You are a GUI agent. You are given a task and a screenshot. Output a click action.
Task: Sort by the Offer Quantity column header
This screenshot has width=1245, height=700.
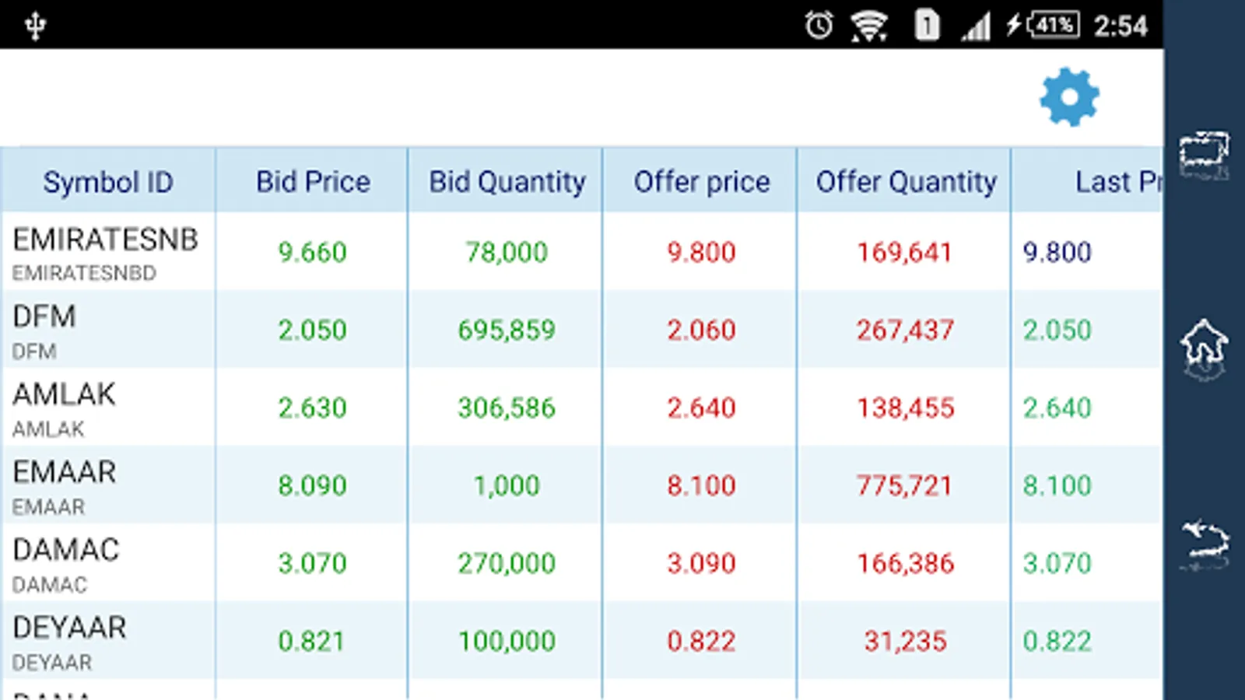click(x=906, y=181)
